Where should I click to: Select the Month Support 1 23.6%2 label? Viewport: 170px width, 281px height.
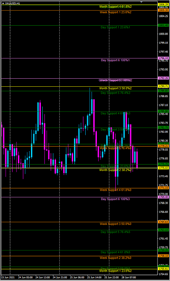(115, 271)
